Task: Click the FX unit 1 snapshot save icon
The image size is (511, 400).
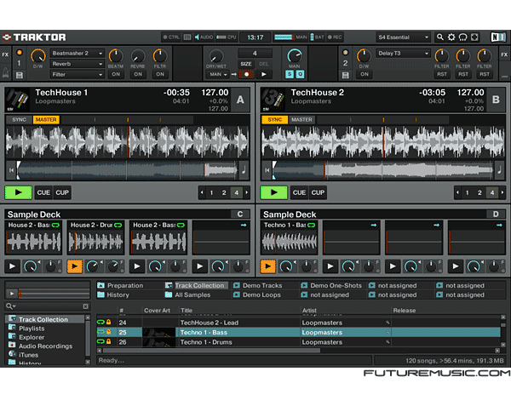Action: 20,76
